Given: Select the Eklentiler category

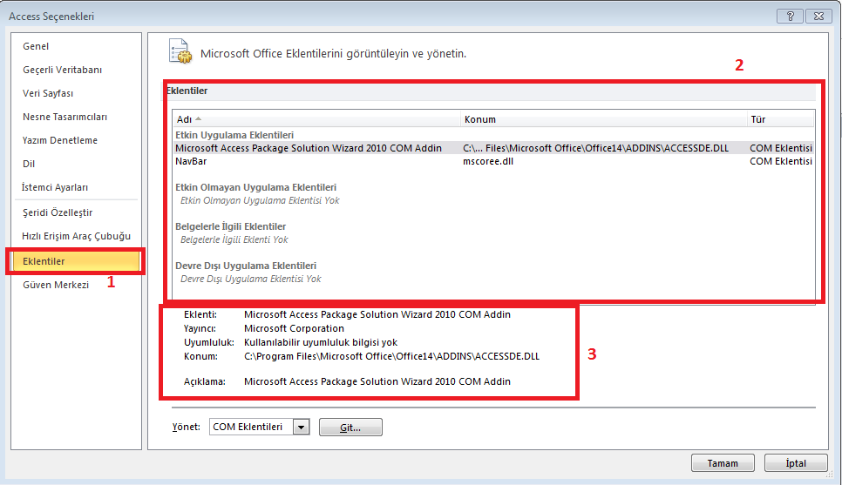Looking at the screenshot, I should (76, 261).
